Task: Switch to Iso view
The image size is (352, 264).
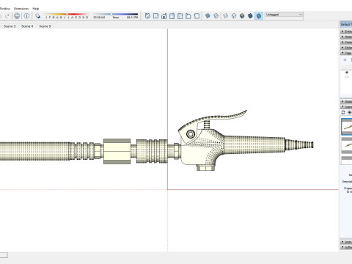Action: coord(147,16)
